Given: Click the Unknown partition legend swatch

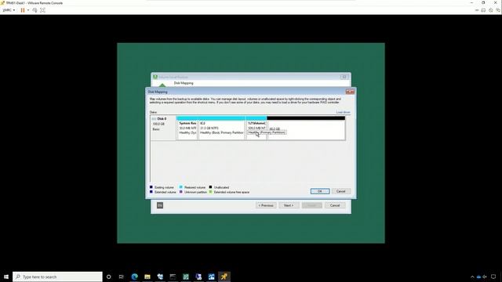Looking at the screenshot, I should click(x=181, y=192).
